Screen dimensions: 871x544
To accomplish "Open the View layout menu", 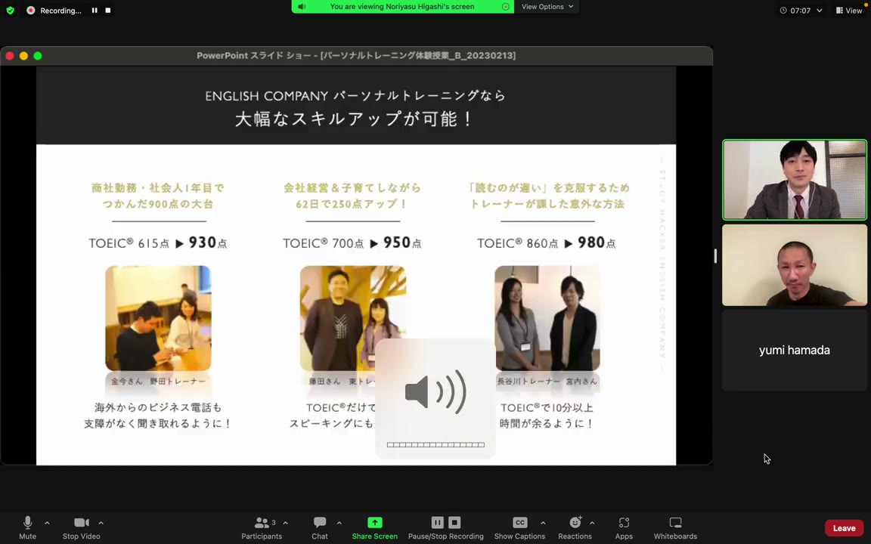I will (849, 10).
